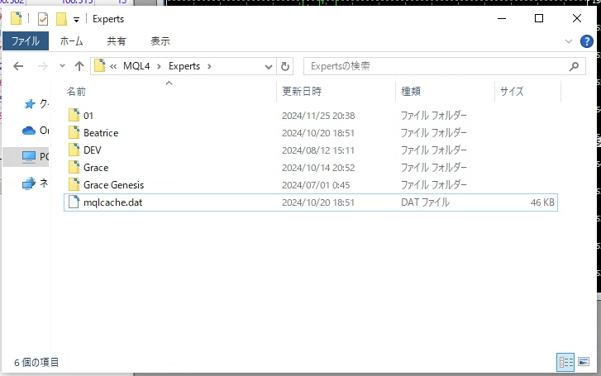
Task: Click MQL4 in the address breadcrumb
Action: [137, 66]
